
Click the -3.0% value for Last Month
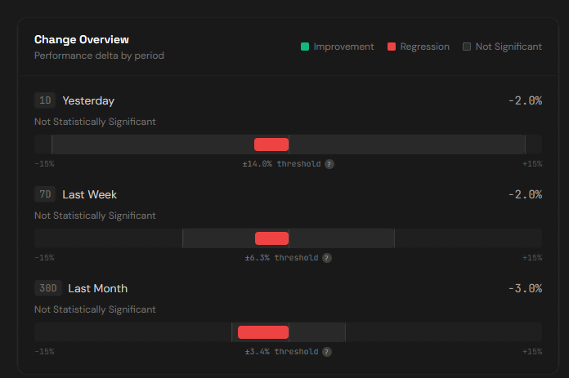524,288
